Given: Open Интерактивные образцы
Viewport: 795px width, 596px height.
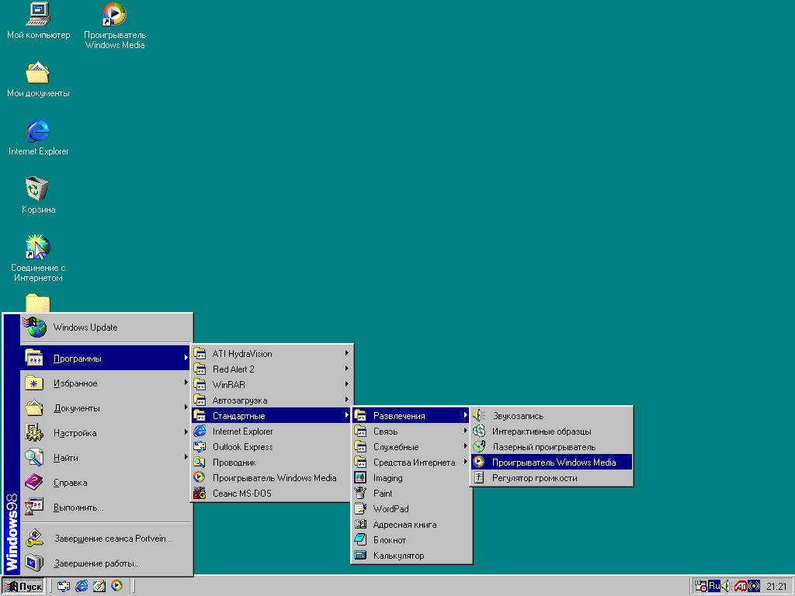Looking at the screenshot, I should (552, 431).
